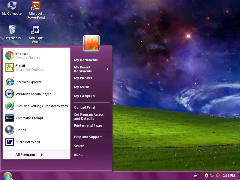
Task: Click Safely Remove Hardware tray icon
Action: pyautogui.click(x=212, y=175)
